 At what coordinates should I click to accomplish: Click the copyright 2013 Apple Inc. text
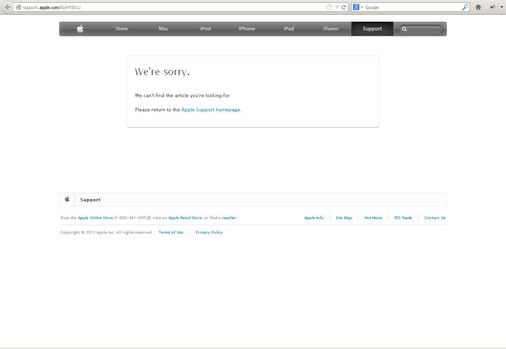pyautogui.click(x=106, y=233)
